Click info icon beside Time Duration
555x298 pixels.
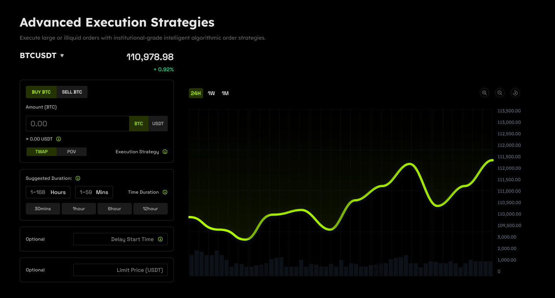click(165, 192)
